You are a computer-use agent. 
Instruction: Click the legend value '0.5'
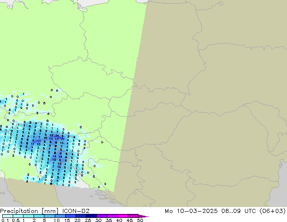point(16,220)
